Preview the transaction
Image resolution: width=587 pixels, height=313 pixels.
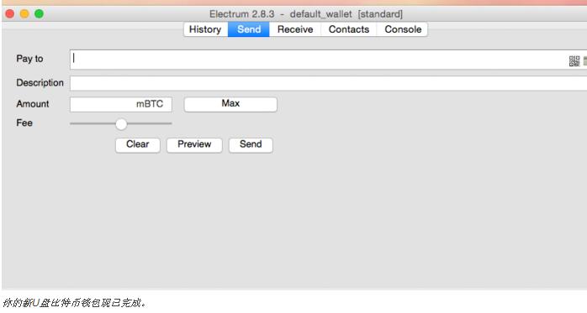pos(194,145)
